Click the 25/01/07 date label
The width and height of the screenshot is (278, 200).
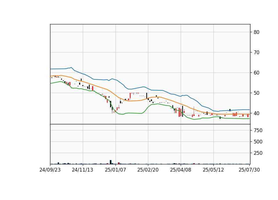pos(116,170)
